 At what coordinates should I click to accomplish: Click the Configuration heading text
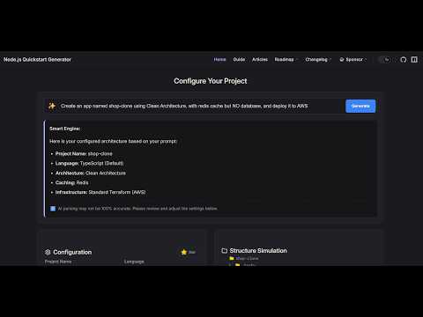click(x=72, y=252)
